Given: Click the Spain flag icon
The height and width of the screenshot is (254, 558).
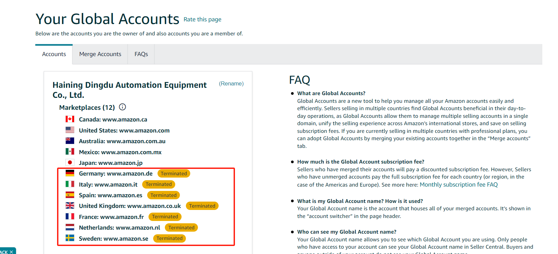Looking at the screenshot, I should (70, 195).
